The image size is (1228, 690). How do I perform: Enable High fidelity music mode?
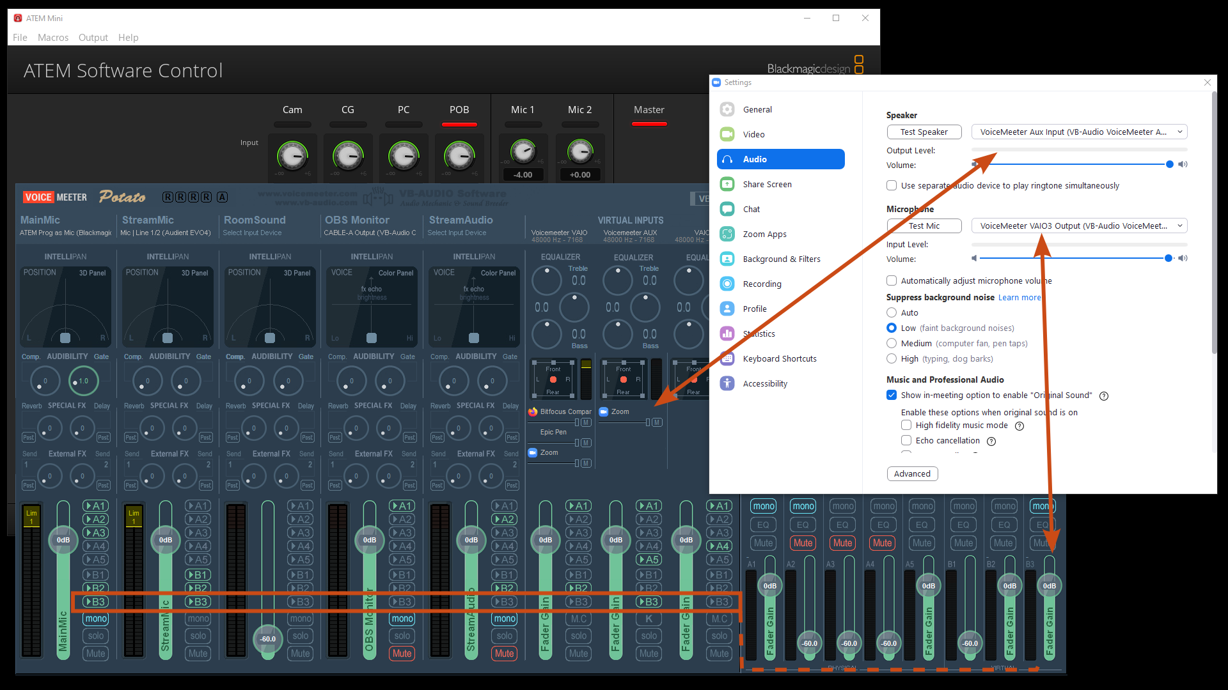pos(906,425)
